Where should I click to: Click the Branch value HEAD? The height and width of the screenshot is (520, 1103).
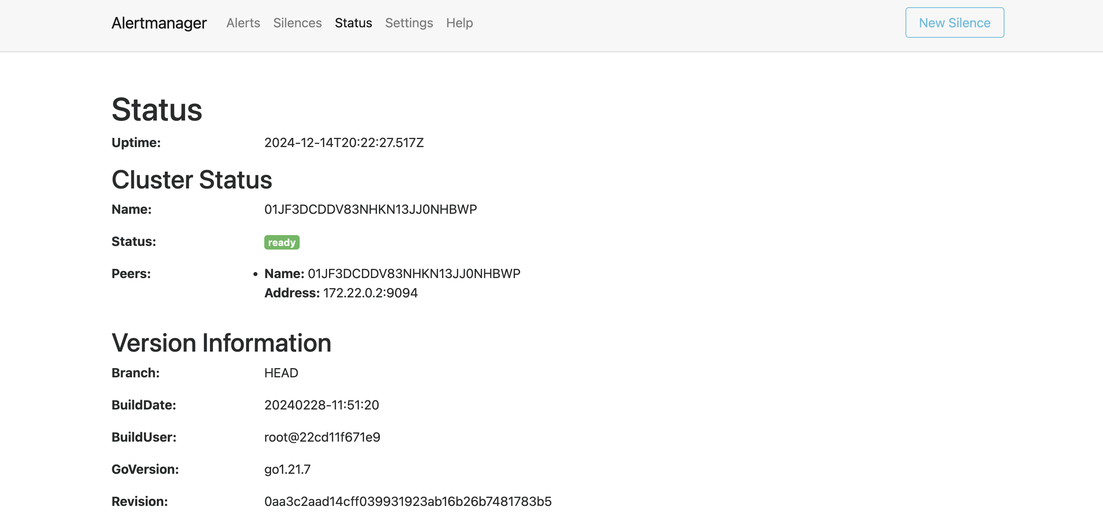click(x=281, y=373)
